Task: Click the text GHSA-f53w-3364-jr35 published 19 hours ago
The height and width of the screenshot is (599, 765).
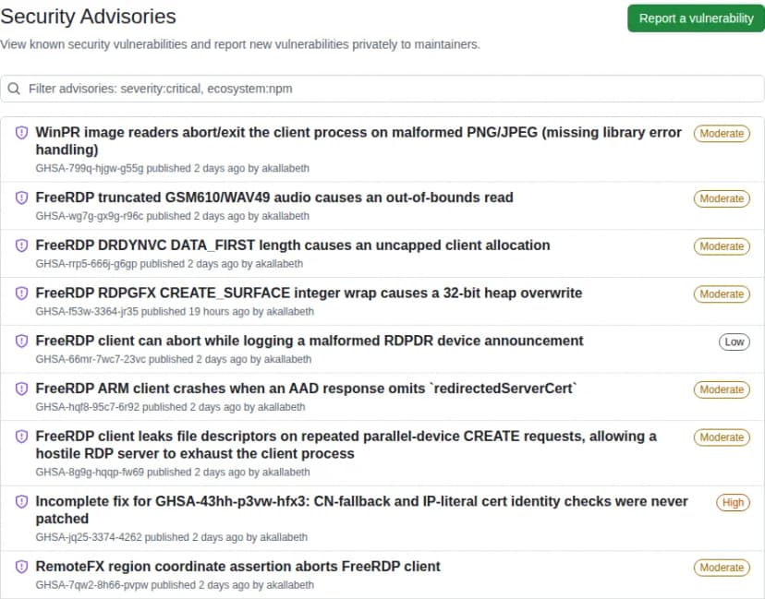Action: click(142, 312)
